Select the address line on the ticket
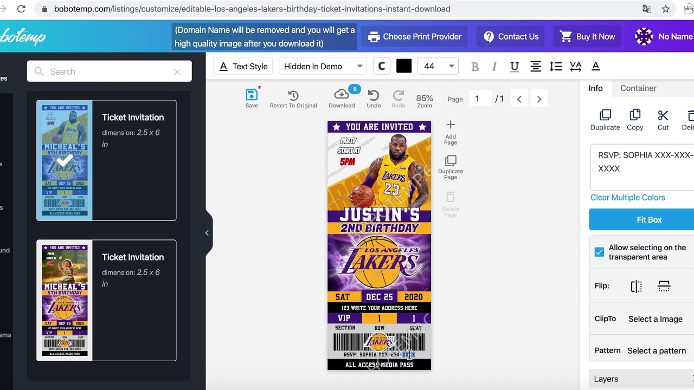The width and height of the screenshot is (694, 390). 379,308
